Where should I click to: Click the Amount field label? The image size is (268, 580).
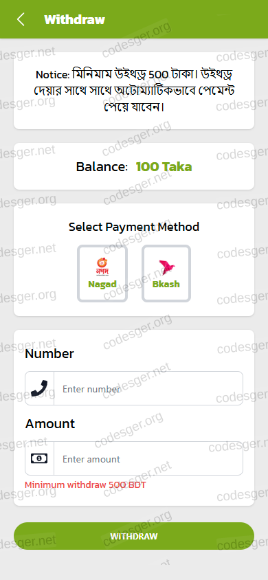point(50,423)
